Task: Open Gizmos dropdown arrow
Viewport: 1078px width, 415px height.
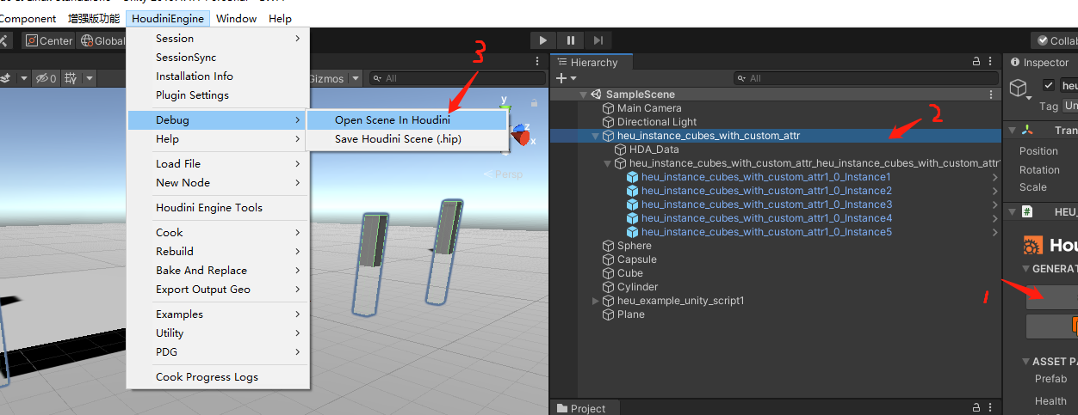Action: (355, 78)
